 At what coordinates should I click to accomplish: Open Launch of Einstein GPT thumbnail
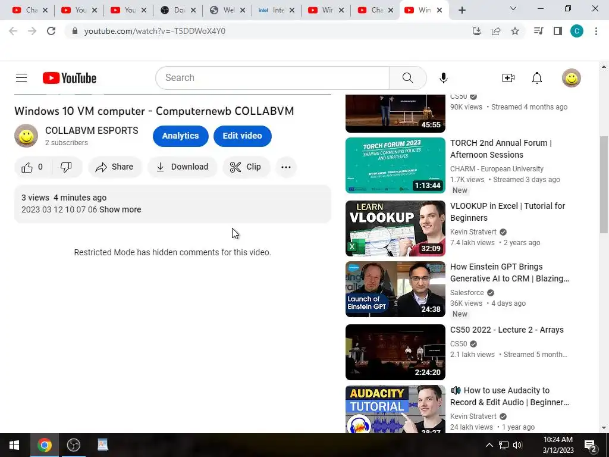pyautogui.click(x=395, y=289)
